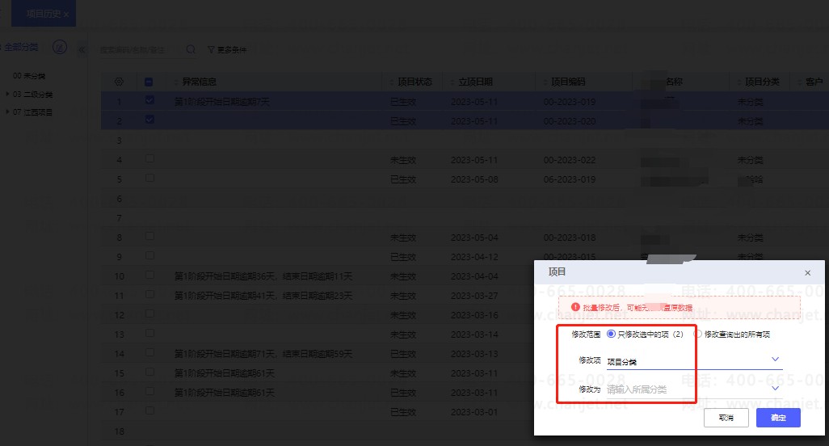829x446 pixels.
Task: Click the 客户 column header
Action: (x=814, y=82)
